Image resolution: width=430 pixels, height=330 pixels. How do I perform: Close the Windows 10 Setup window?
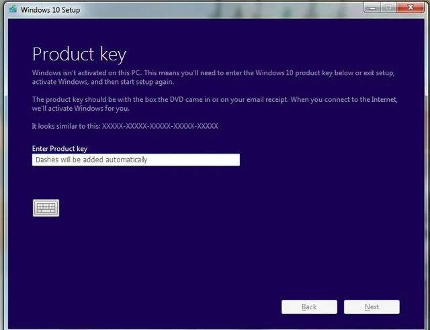click(411, 7)
